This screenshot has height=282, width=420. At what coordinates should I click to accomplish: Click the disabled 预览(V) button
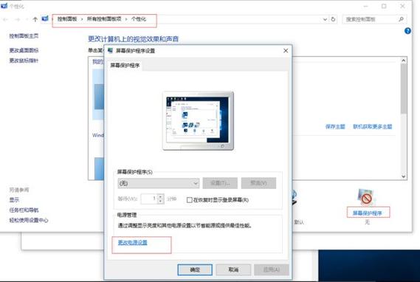pos(258,183)
